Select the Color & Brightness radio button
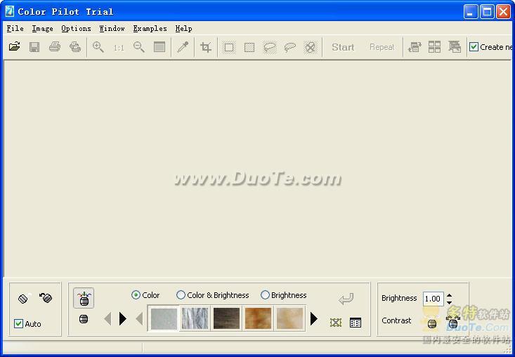 (x=181, y=295)
